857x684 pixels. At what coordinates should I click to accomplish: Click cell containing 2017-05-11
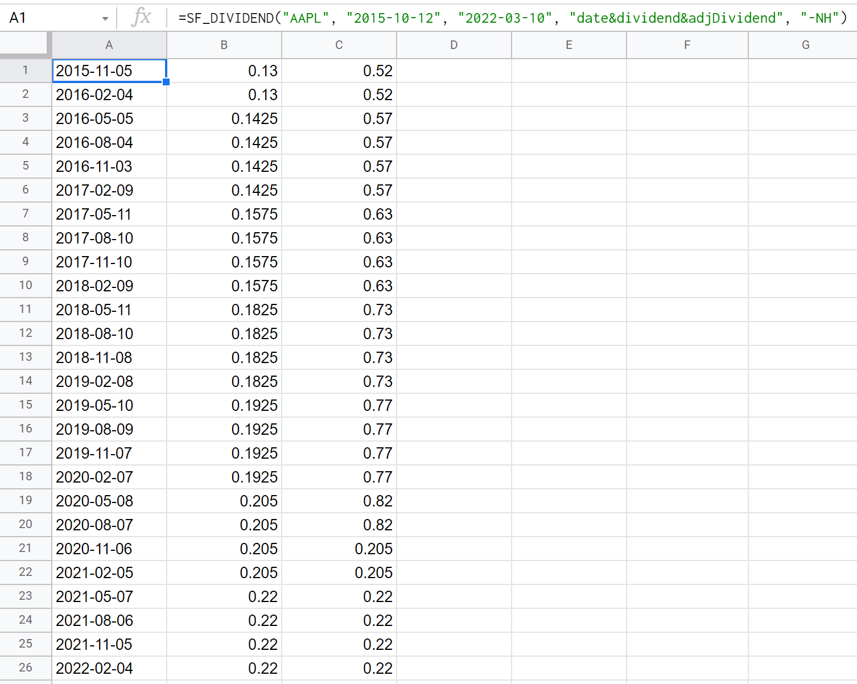tap(109, 214)
